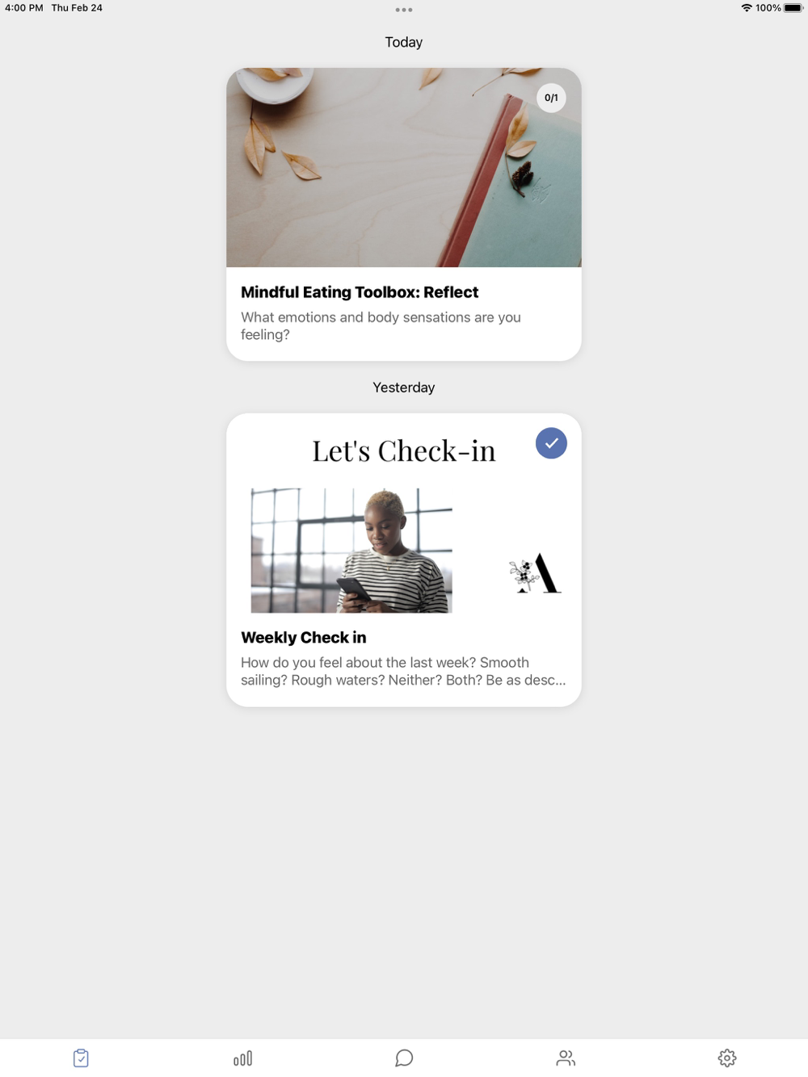Tap the Let's Check-in heading
Screen dimensions: 808x1077
[x=404, y=451]
